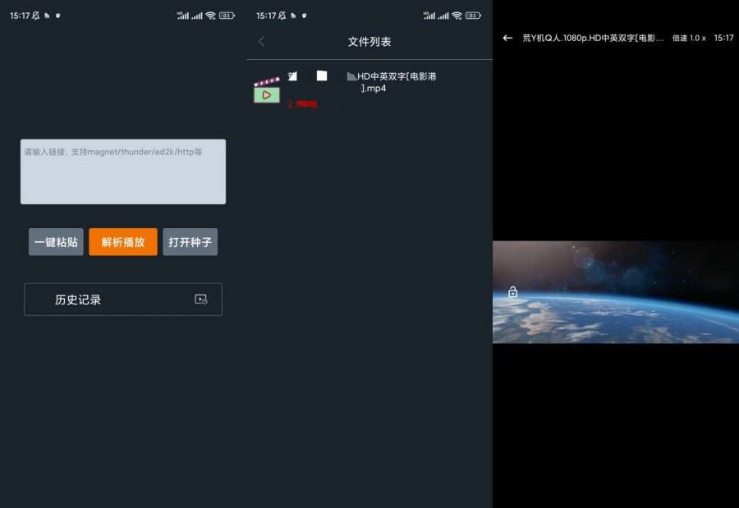The width and height of the screenshot is (739, 508).
Task: Tap the Wi-Fi icon on input screen
Action: coord(210,16)
